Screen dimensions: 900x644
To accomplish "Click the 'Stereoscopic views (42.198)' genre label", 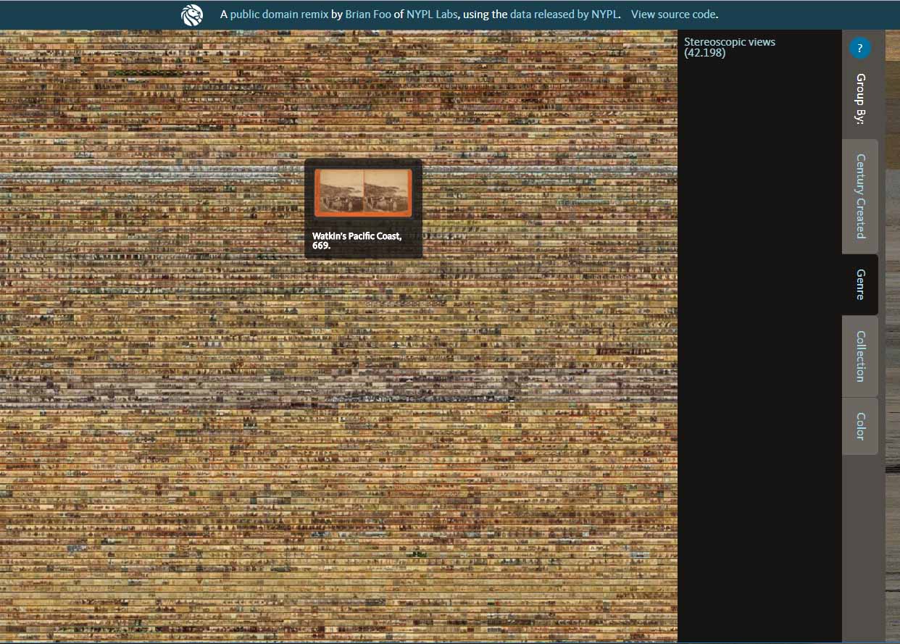I will coord(729,47).
